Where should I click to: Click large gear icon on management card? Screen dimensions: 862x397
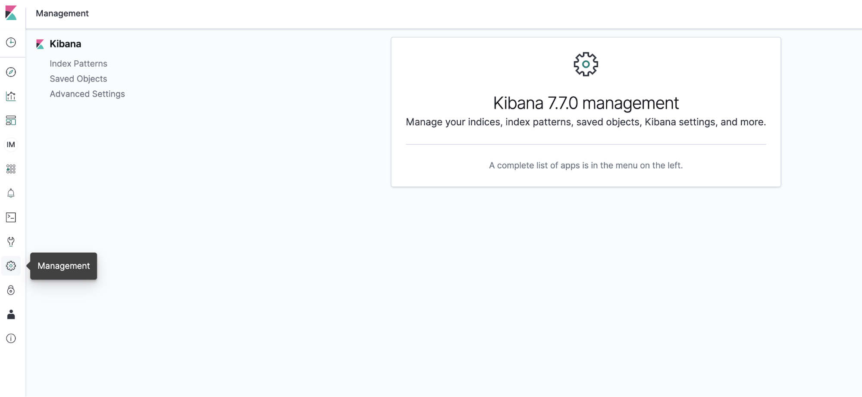tap(586, 64)
